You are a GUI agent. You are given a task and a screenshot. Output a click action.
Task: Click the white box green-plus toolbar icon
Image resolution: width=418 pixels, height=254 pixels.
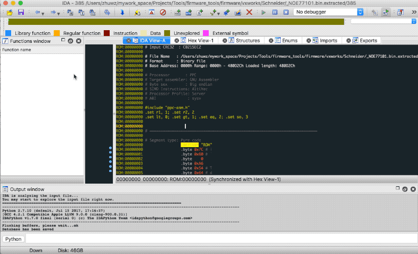pyautogui.click(x=200, y=12)
